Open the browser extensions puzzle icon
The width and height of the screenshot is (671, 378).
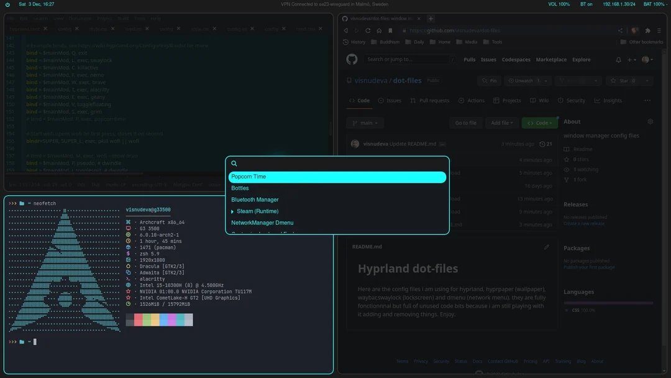647,30
